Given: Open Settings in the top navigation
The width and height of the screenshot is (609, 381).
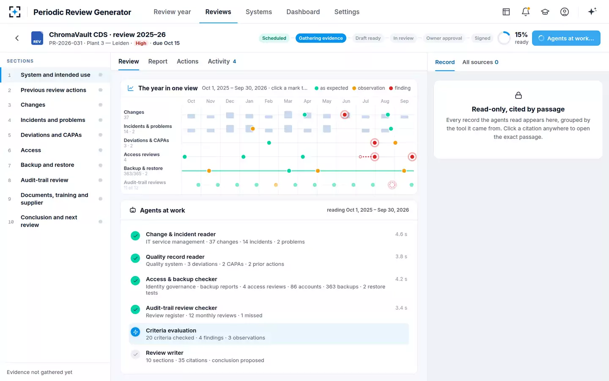Looking at the screenshot, I should [347, 12].
